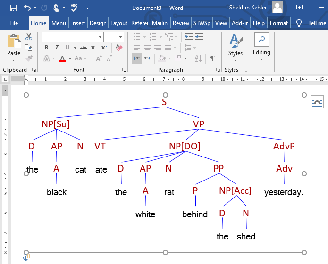328x264 pixels.
Task: Switch to the Layout ribbon tab
Action: pyautogui.click(x=118, y=23)
